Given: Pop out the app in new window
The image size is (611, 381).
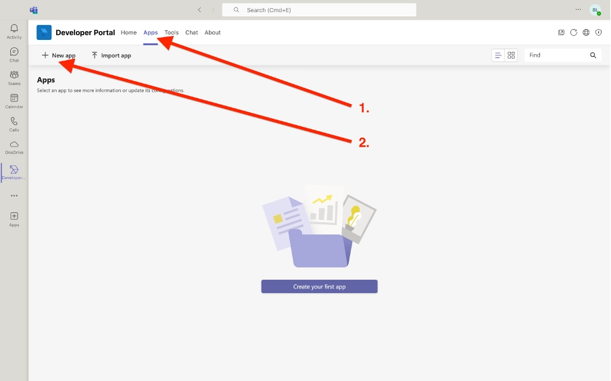Looking at the screenshot, I should tap(561, 32).
